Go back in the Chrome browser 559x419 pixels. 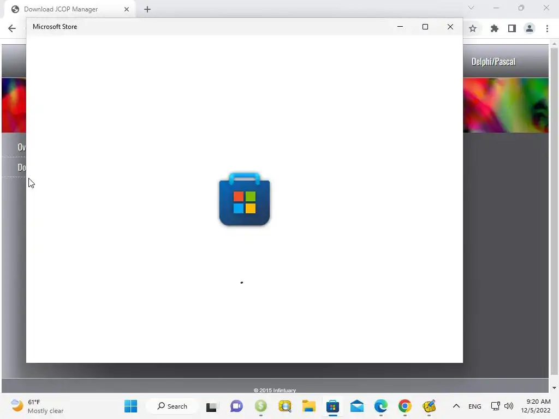12,28
